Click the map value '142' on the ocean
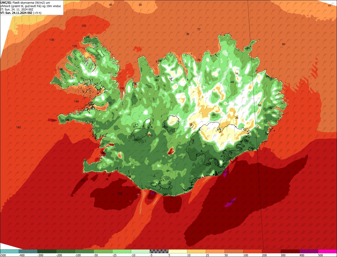Viewport: 337px width, 257px height. [18, 127]
